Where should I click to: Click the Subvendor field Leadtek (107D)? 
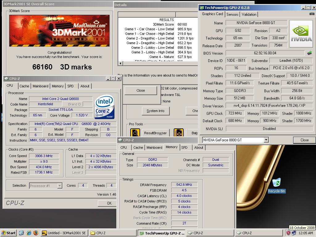pyautogui.click(x=291, y=60)
